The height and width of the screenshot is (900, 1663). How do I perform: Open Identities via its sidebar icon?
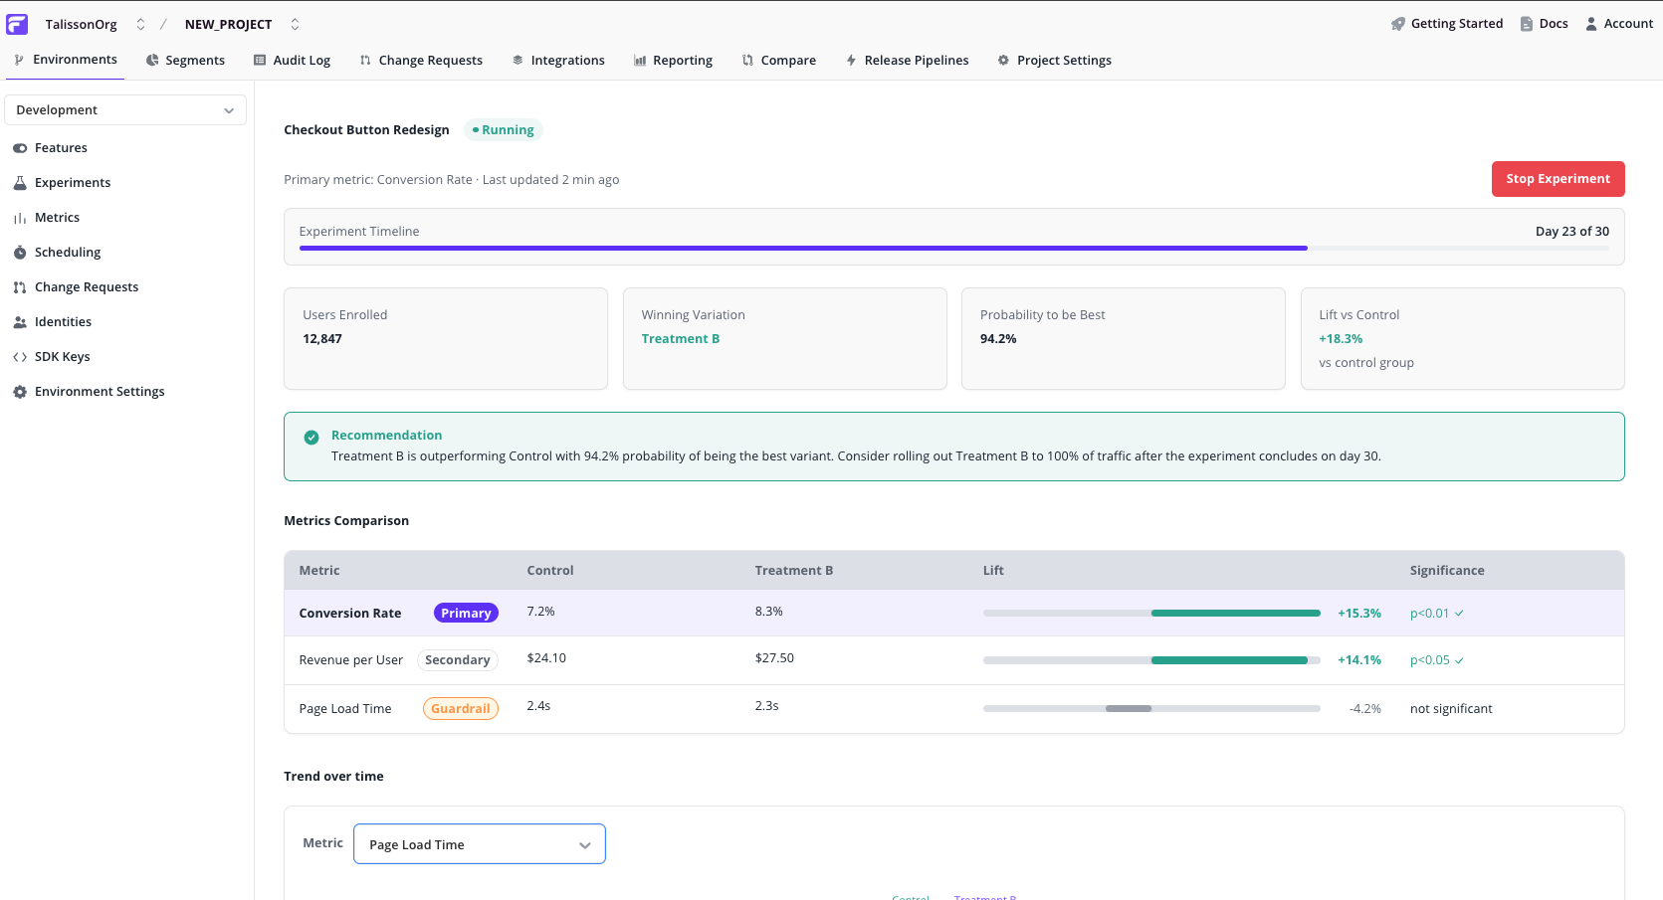click(x=19, y=321)
